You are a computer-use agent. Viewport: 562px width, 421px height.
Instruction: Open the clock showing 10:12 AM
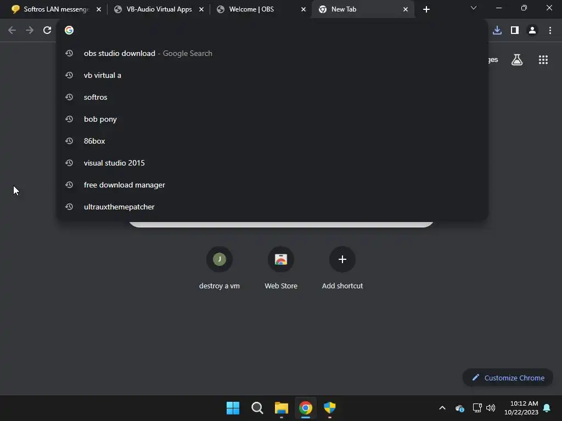tap(521, 408)
